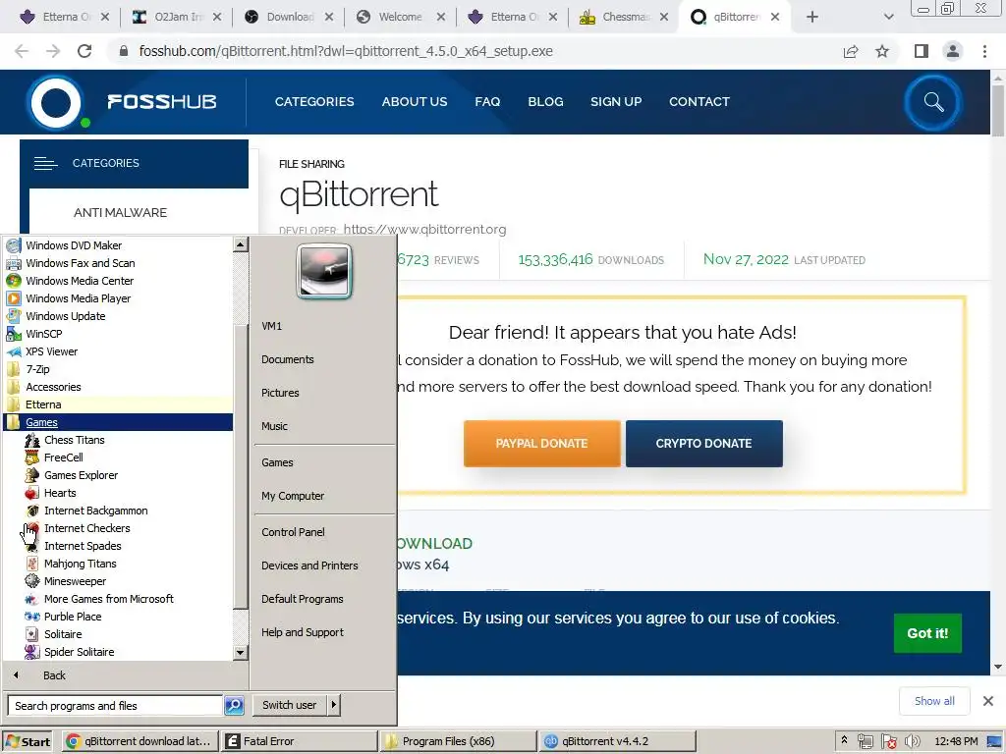Screen dimensions: 1006x754
Task: Click Show all downloads
Action: (x=934, y=701)
